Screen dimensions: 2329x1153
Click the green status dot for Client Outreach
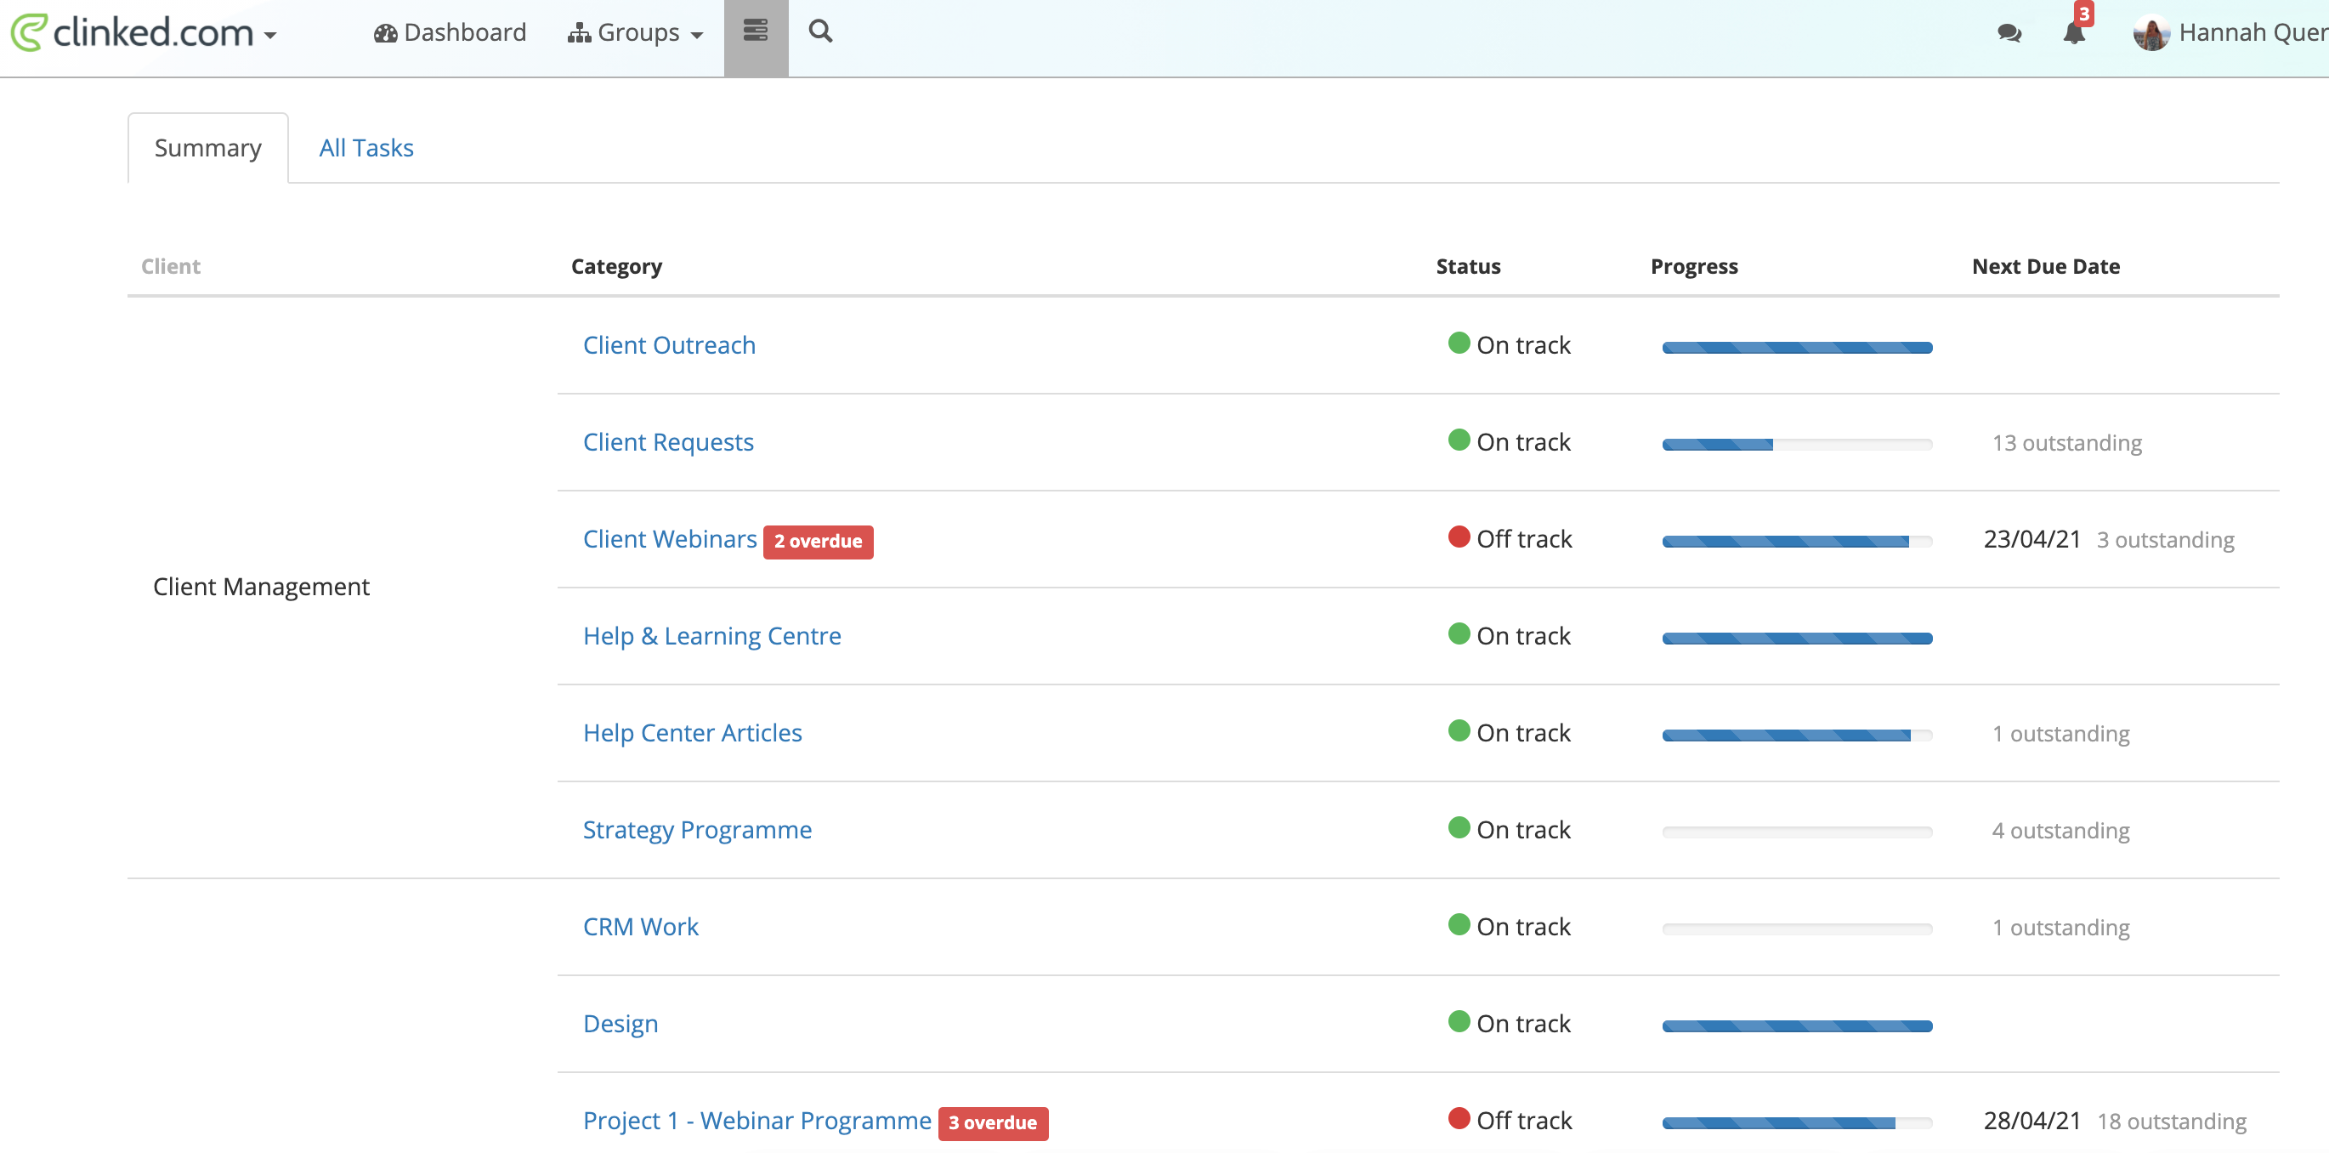[1459, 343]
